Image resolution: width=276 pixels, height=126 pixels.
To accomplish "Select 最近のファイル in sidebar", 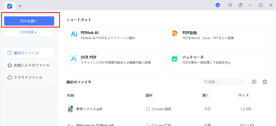I will (x=29, y=53).
